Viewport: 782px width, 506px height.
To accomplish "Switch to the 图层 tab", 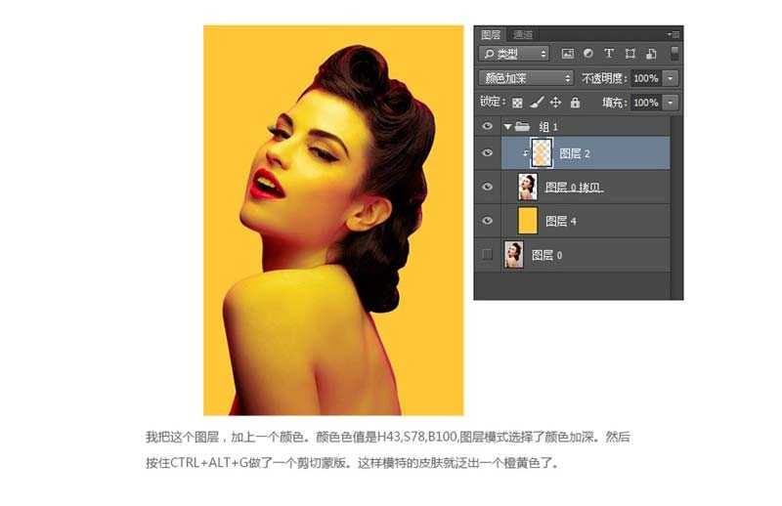I will point(491,34).
